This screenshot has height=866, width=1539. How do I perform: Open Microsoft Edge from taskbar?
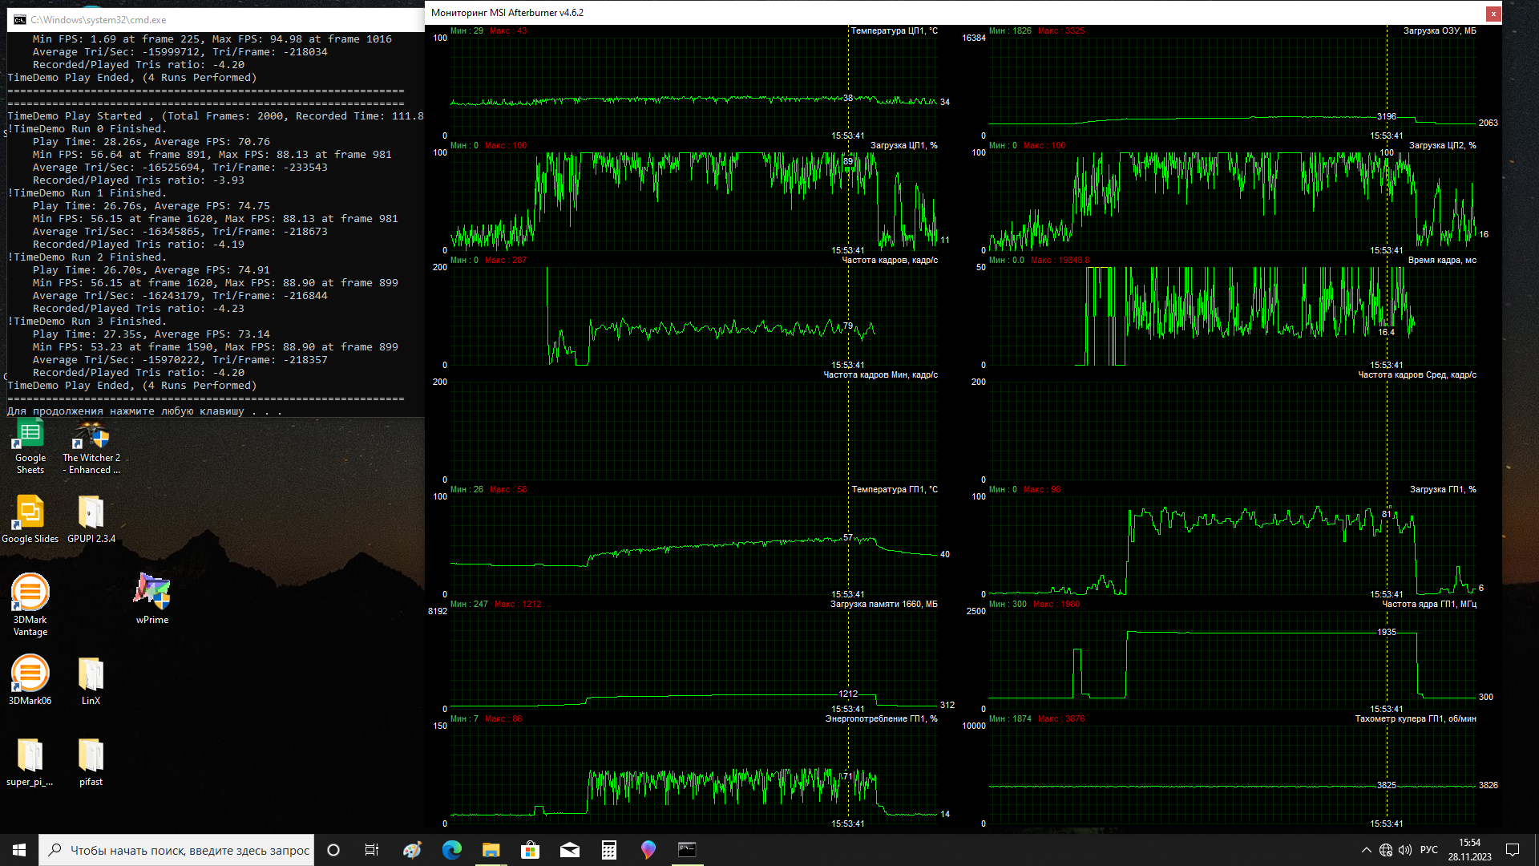452,850
